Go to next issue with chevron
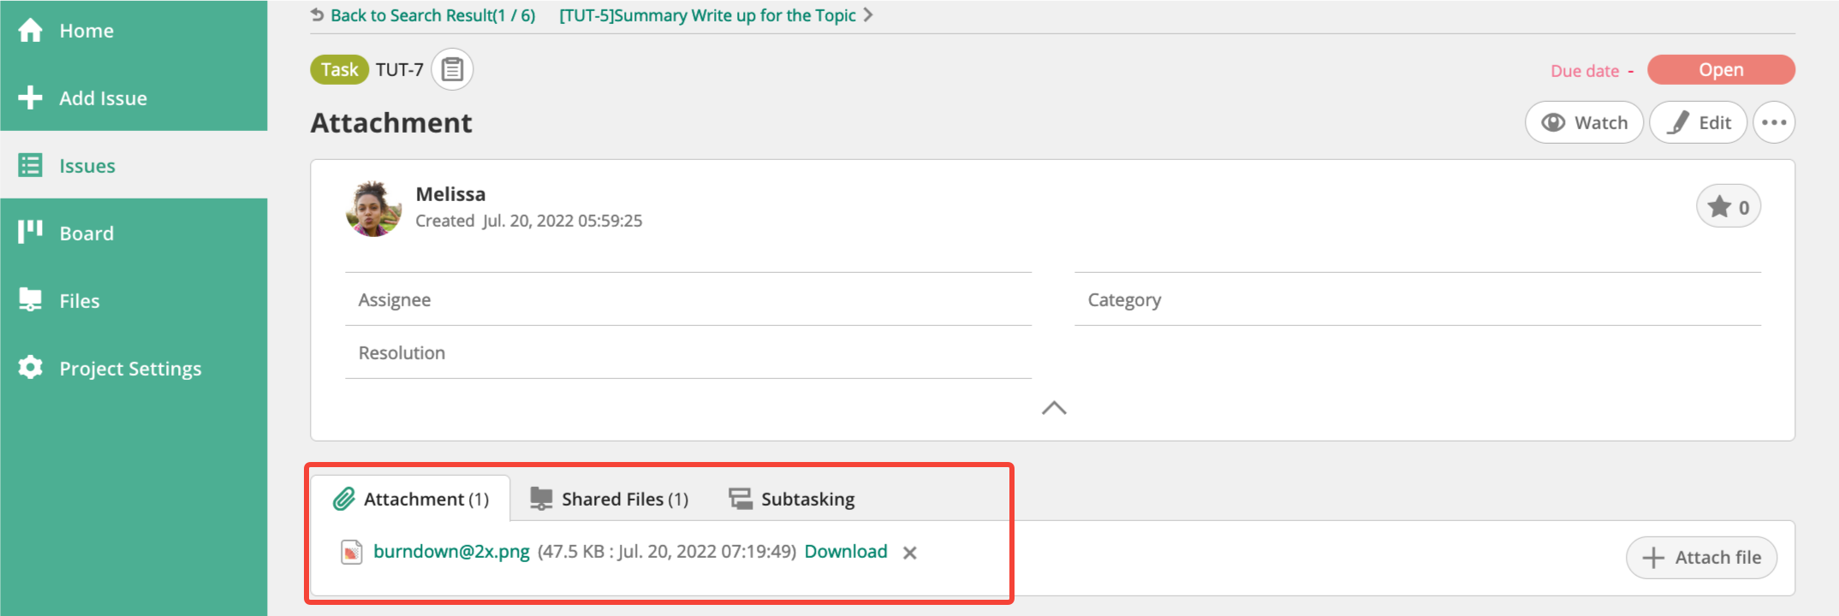This screenshot has width=1839, height=616. point(868,15)
